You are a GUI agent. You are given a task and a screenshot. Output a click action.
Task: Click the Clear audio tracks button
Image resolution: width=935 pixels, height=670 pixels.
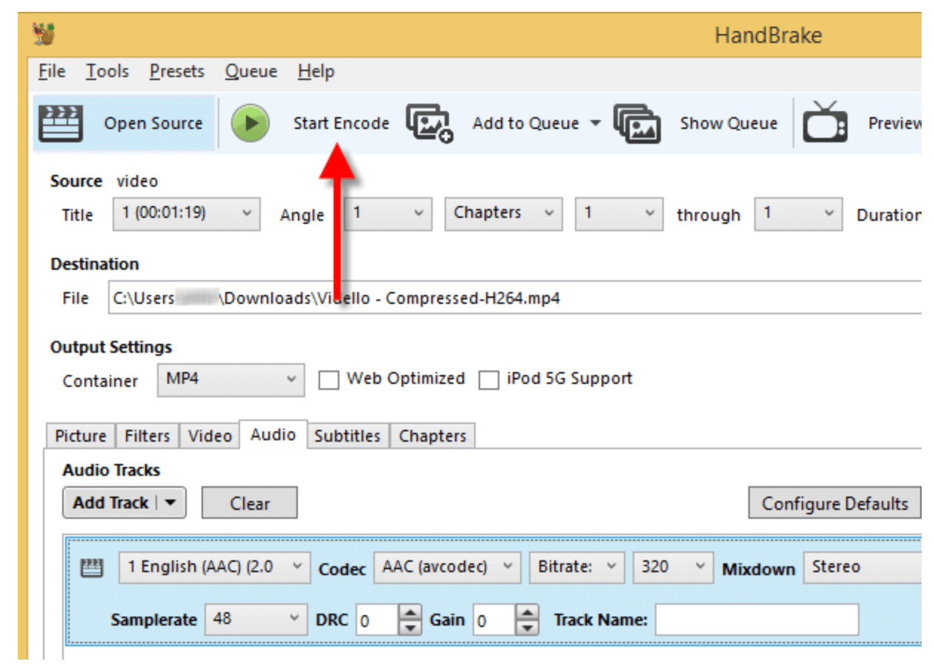point(250,503)
